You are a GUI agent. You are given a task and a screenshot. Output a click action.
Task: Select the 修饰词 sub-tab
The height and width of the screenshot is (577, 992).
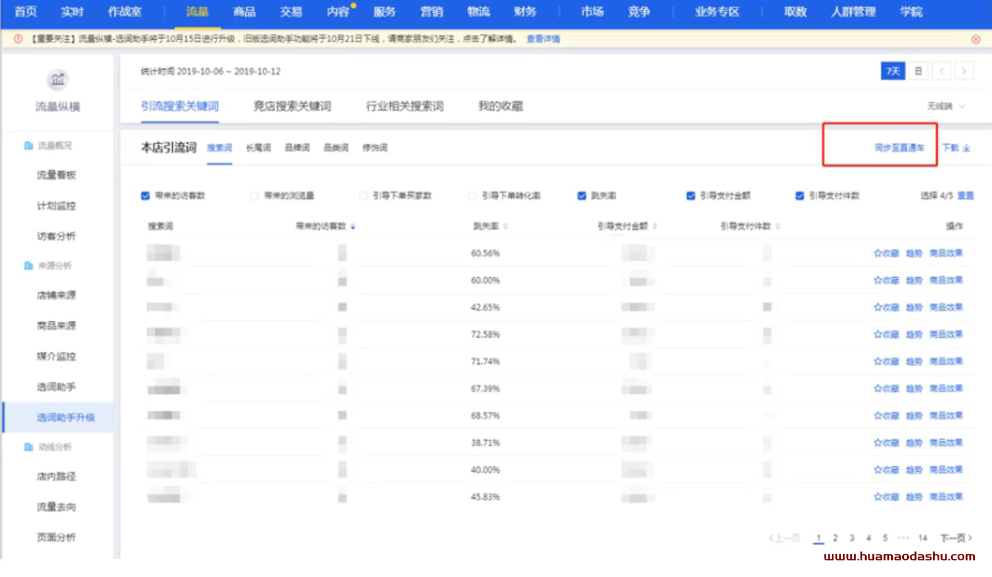point(375,148)
